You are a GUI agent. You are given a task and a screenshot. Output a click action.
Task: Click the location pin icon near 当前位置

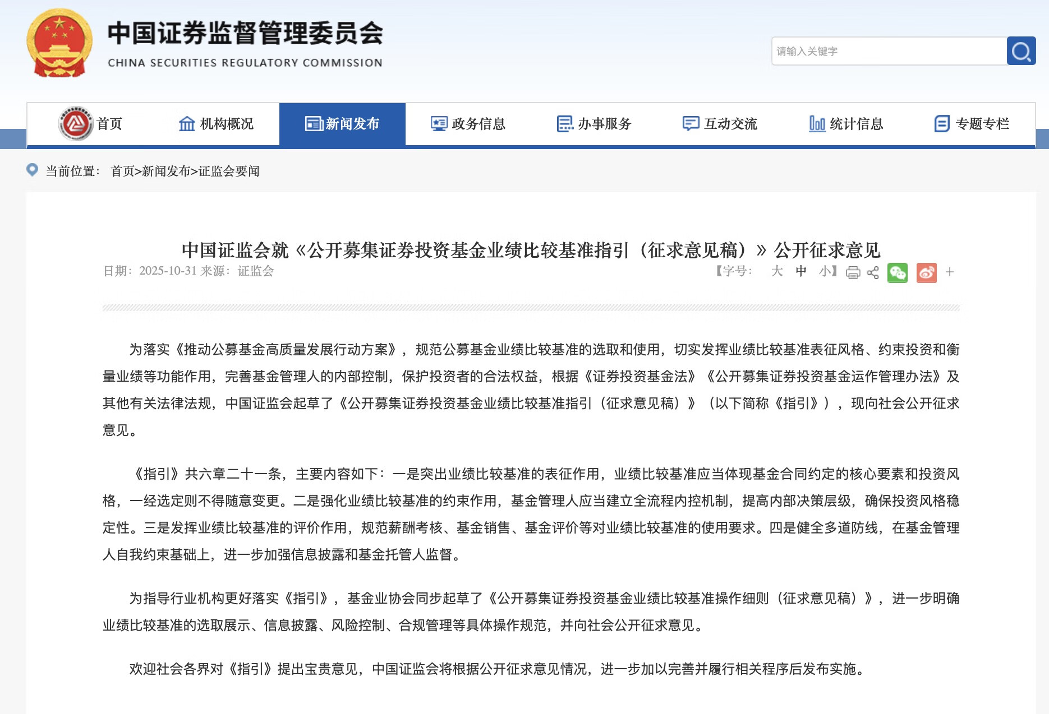(x=32, y=171)
